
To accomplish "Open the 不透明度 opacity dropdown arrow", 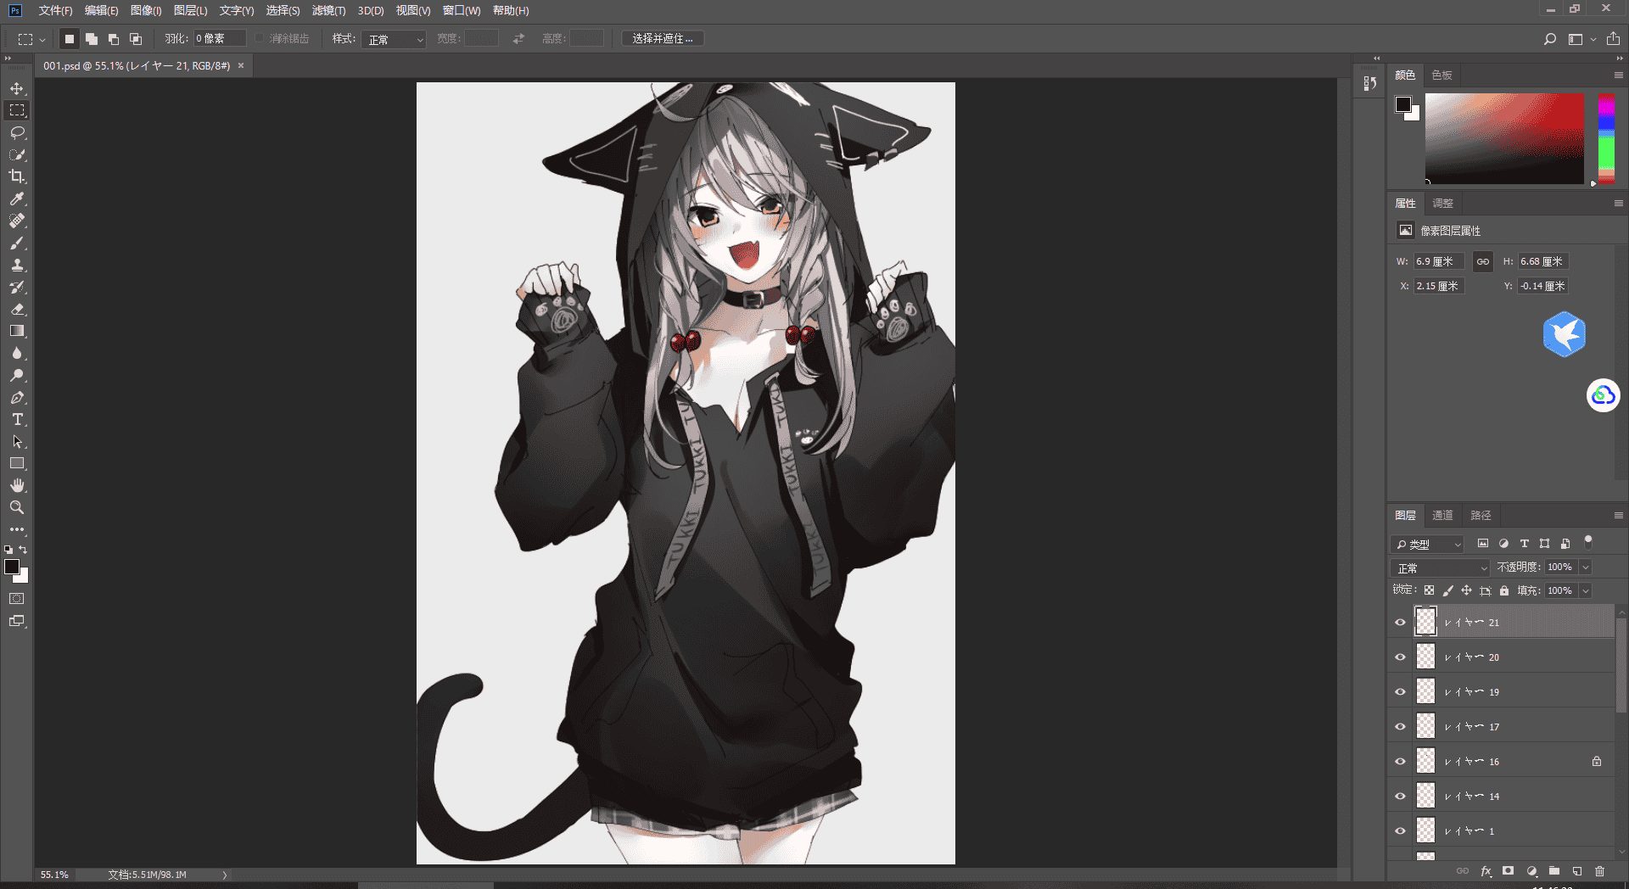I will coord(1585,567).
